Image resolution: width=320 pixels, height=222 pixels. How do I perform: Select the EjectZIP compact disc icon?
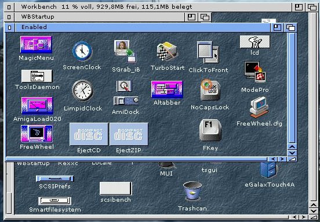coord(129,134)
